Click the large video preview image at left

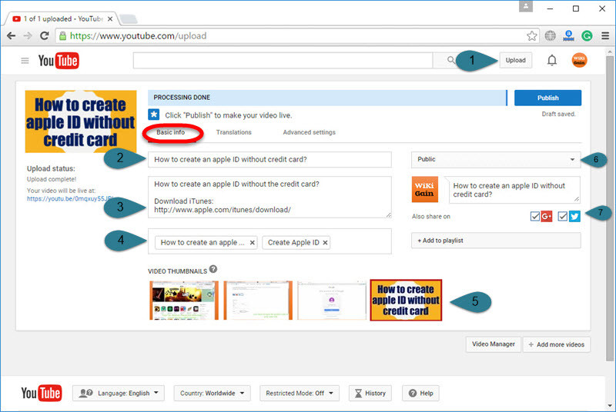pos(81,121)
